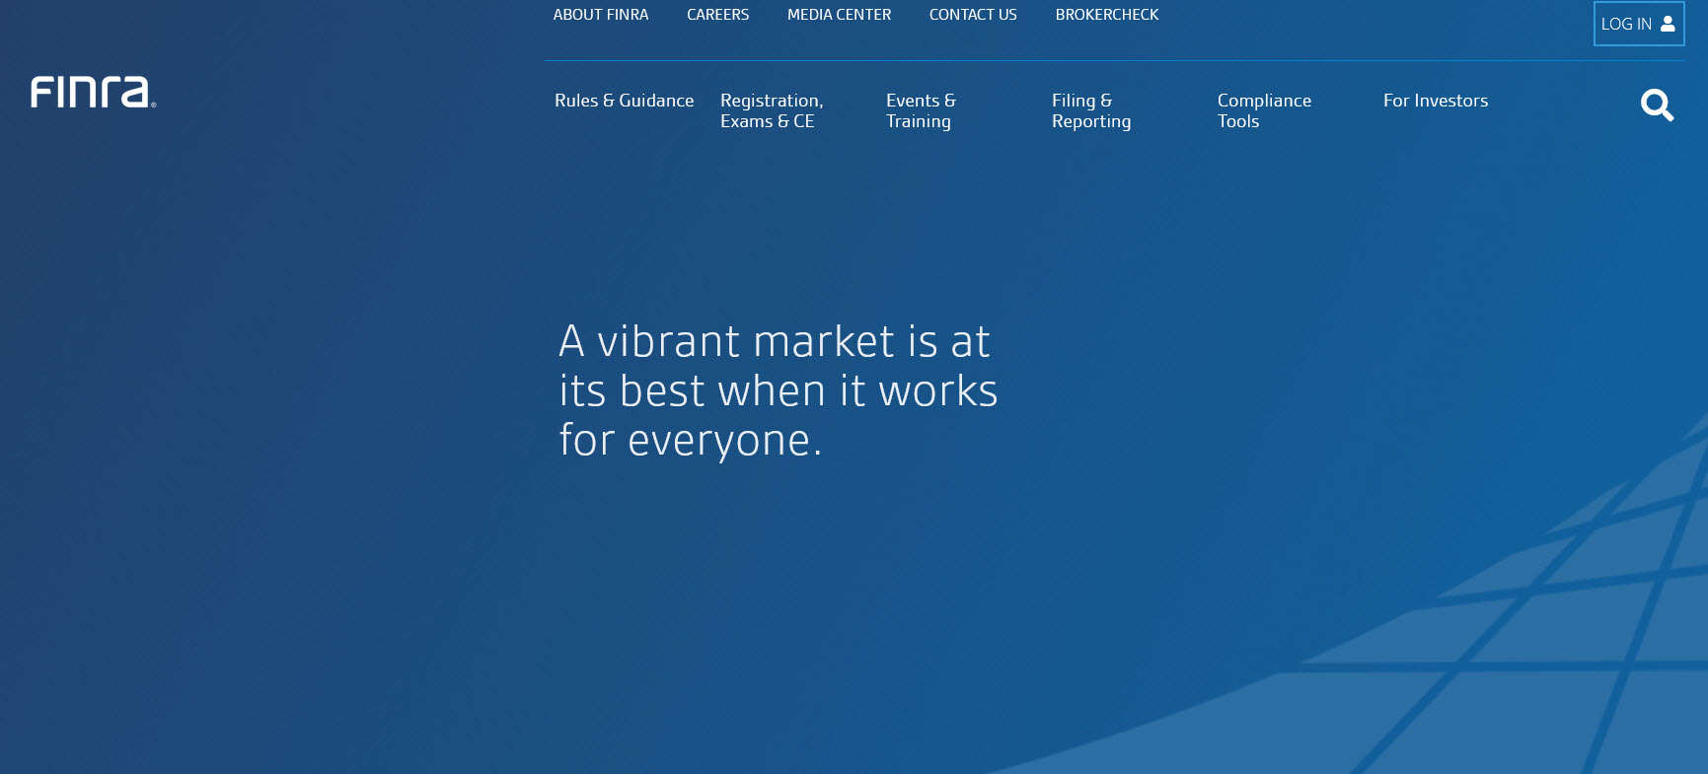Select Contact Us in the top bar
This screenshot has height=774, width=1708.
972,15
